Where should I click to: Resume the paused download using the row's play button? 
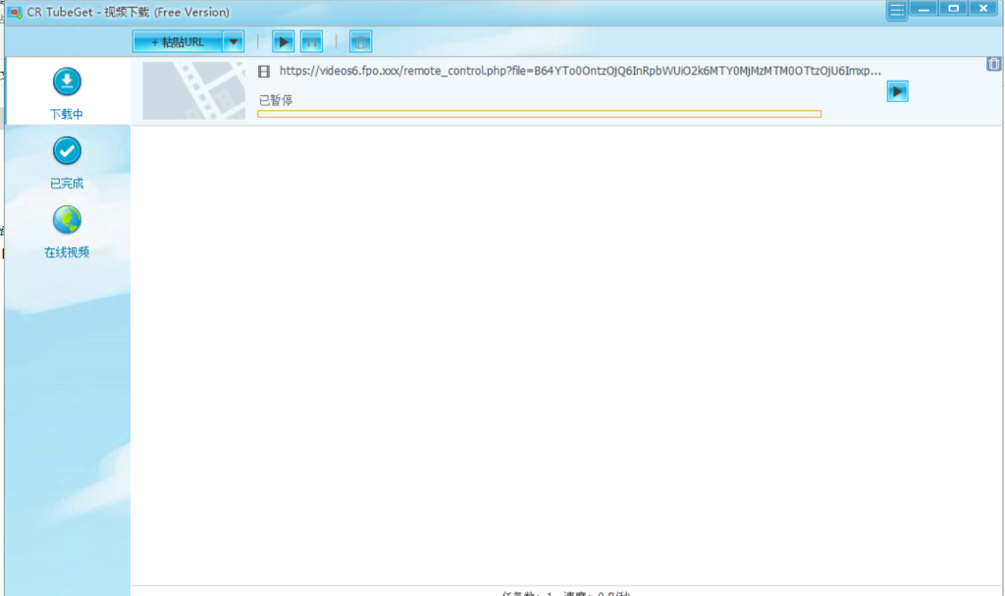(x=897, y=91)
